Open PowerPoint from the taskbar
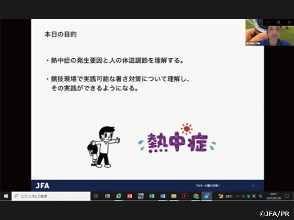This screenshot has width=294, height=220. point(130,196)
